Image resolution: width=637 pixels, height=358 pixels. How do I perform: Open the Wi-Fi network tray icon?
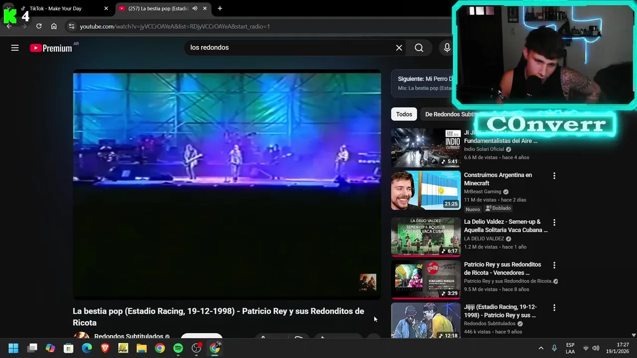586,348
